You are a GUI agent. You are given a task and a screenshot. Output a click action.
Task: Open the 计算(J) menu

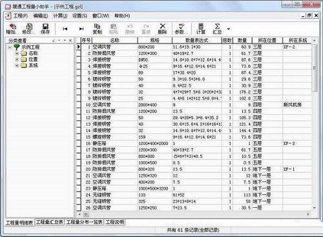click(60, 16)
